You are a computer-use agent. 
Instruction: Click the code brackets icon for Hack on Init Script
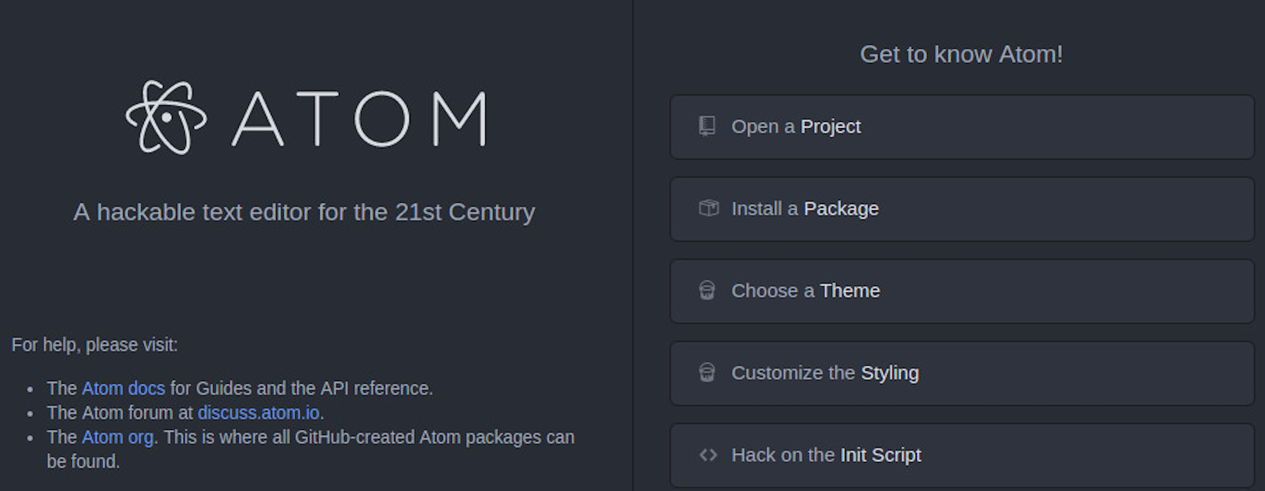point(707,456)
